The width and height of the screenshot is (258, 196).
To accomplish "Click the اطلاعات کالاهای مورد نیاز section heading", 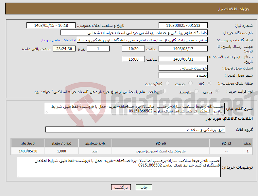I will (x=229, y=119).
